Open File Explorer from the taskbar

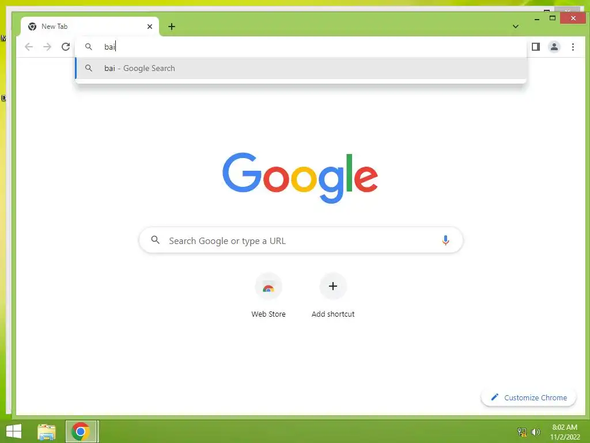[x=47, y=431]
